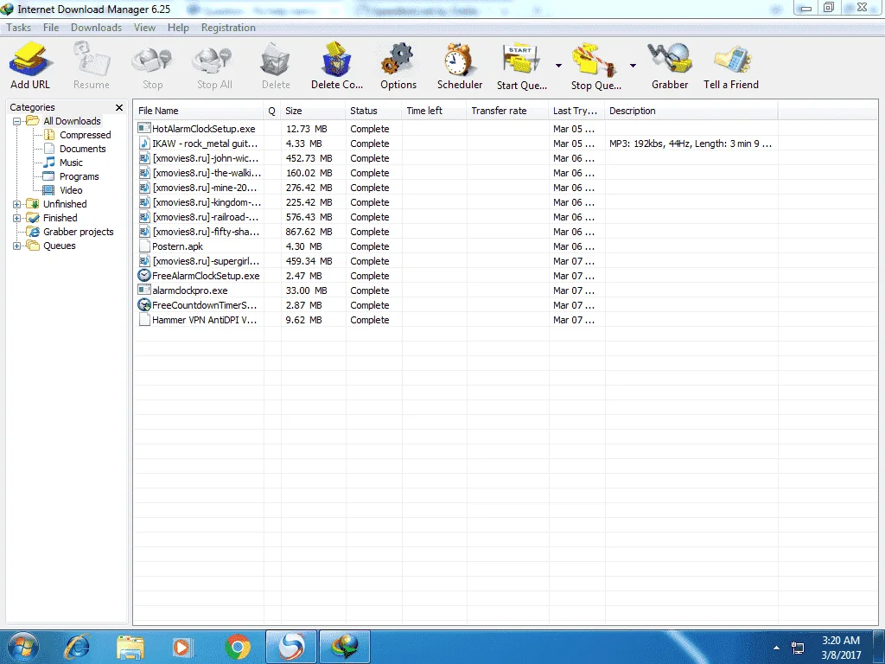Screen dimensions: 885x664
Task: Collapse the All Downloads tree node
Action: [17, 121]
